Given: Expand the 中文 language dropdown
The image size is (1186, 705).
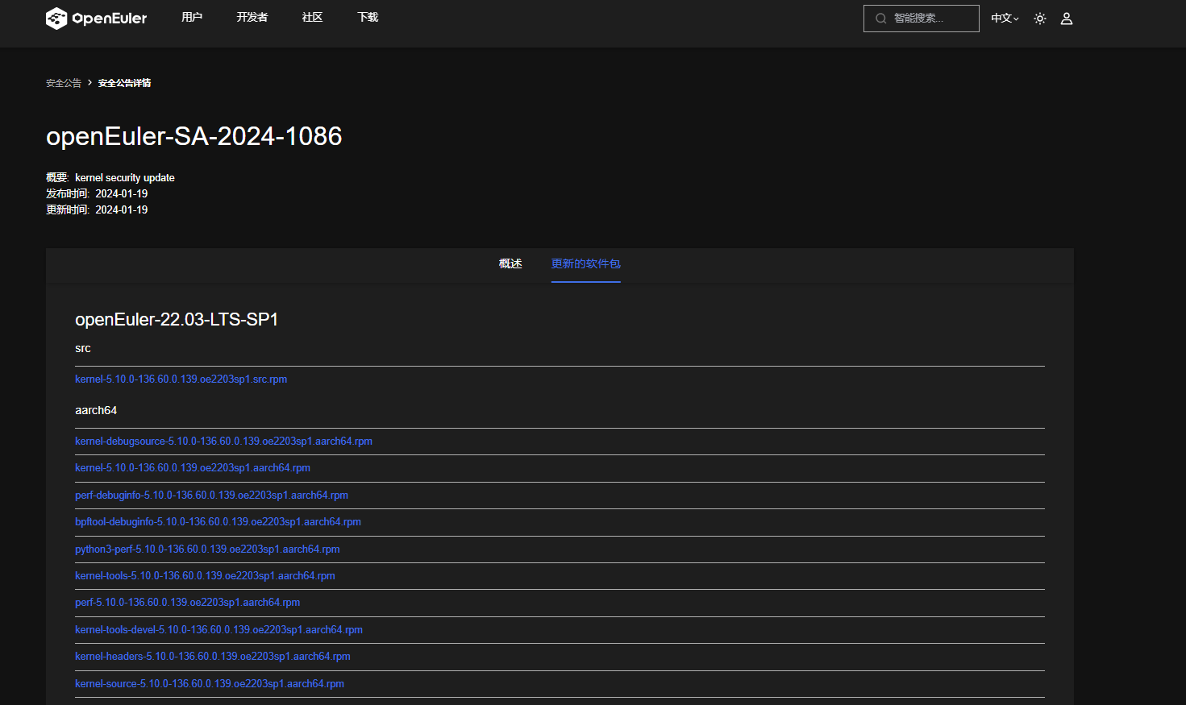Looking at the screenshot, I should tap(1005, 19).
